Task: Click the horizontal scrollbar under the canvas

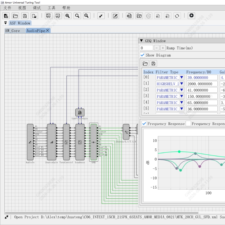Action: (102, 213)
